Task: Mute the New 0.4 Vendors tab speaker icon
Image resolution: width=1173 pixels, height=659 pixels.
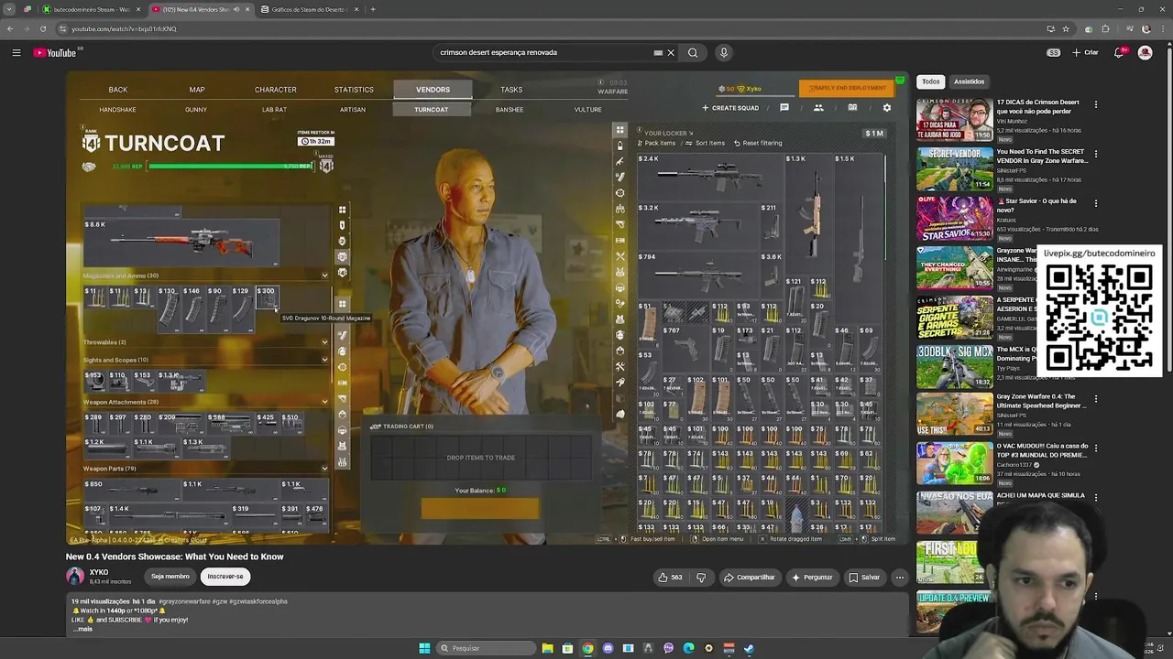Action: click(236, 9)
